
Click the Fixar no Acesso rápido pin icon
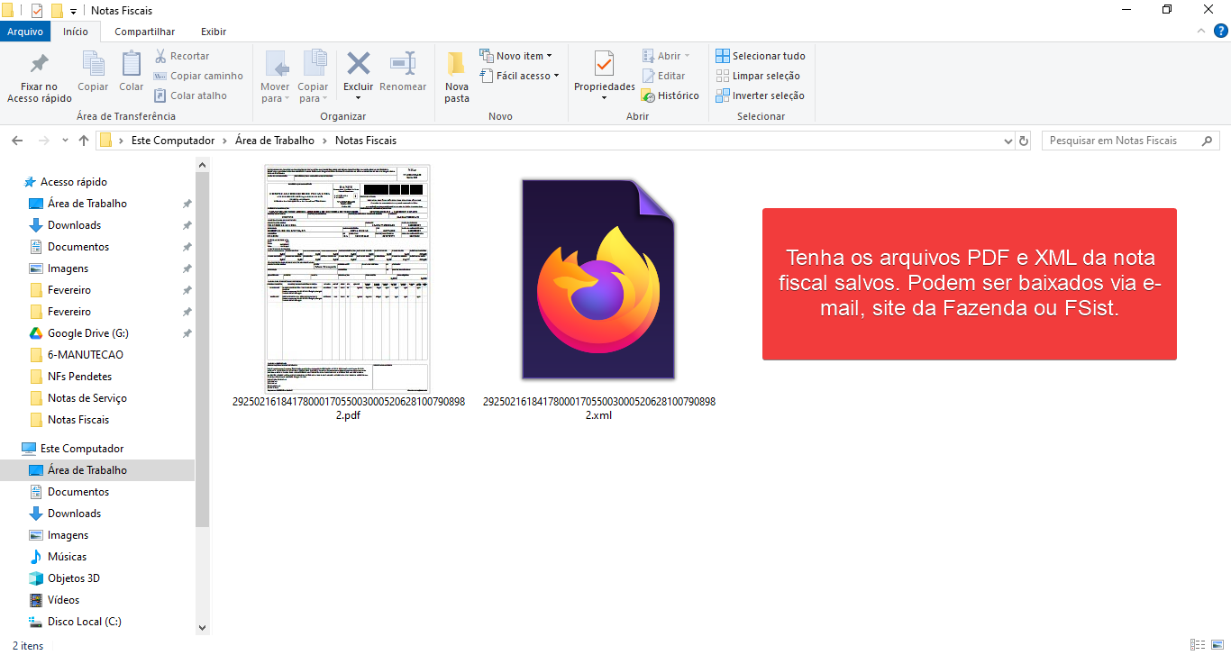coord(39,65)
